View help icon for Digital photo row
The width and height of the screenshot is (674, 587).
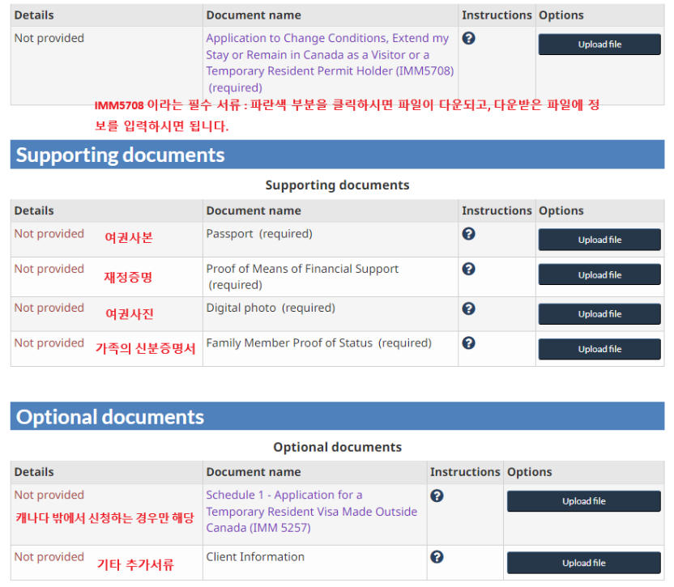click(468, 308)
